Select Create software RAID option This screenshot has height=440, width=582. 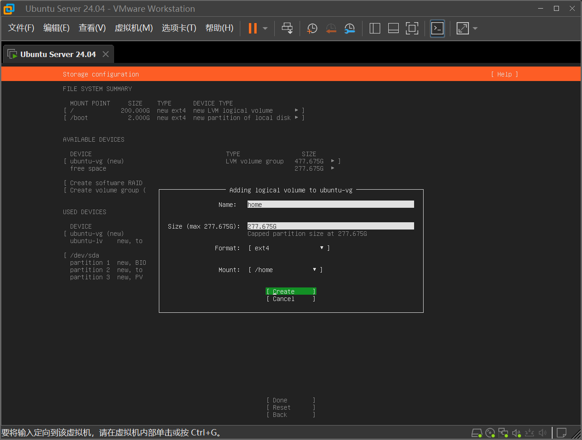[105, 183]
